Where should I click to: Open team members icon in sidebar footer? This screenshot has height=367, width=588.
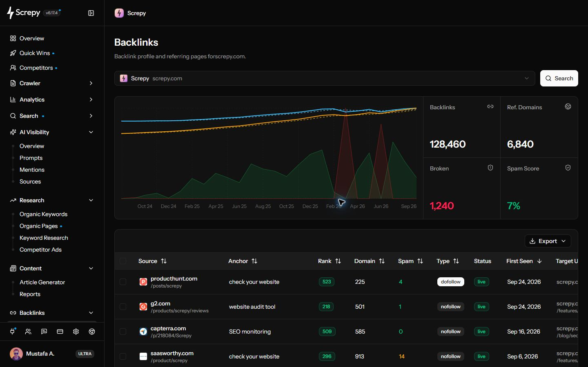click(x=28, y=332)
